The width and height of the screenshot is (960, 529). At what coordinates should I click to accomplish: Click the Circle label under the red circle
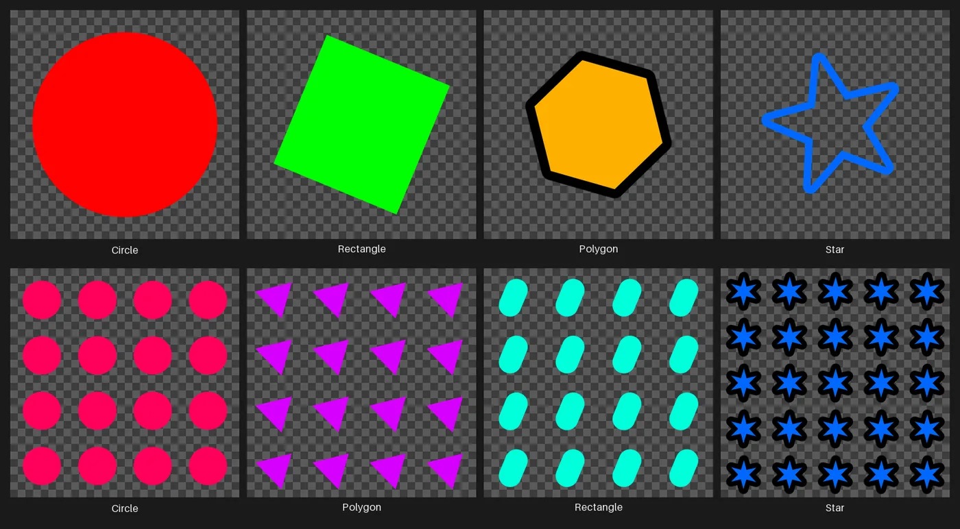coord(125,250)
